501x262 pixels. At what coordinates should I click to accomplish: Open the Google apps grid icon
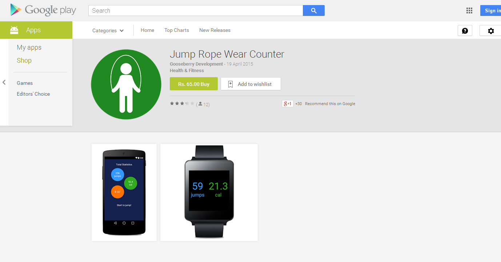(x=469, y=11)
